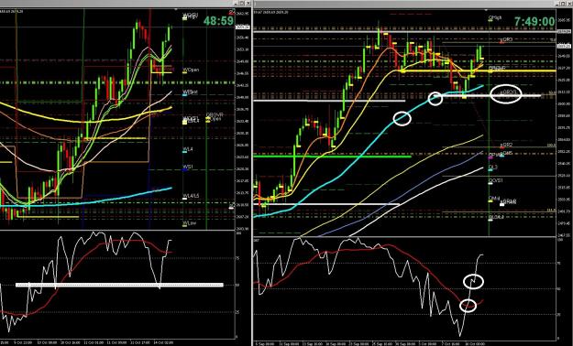Click the 48:59 candle countdown in the left chart
This screenshot has width=573, height=346.
click(218, 21)
